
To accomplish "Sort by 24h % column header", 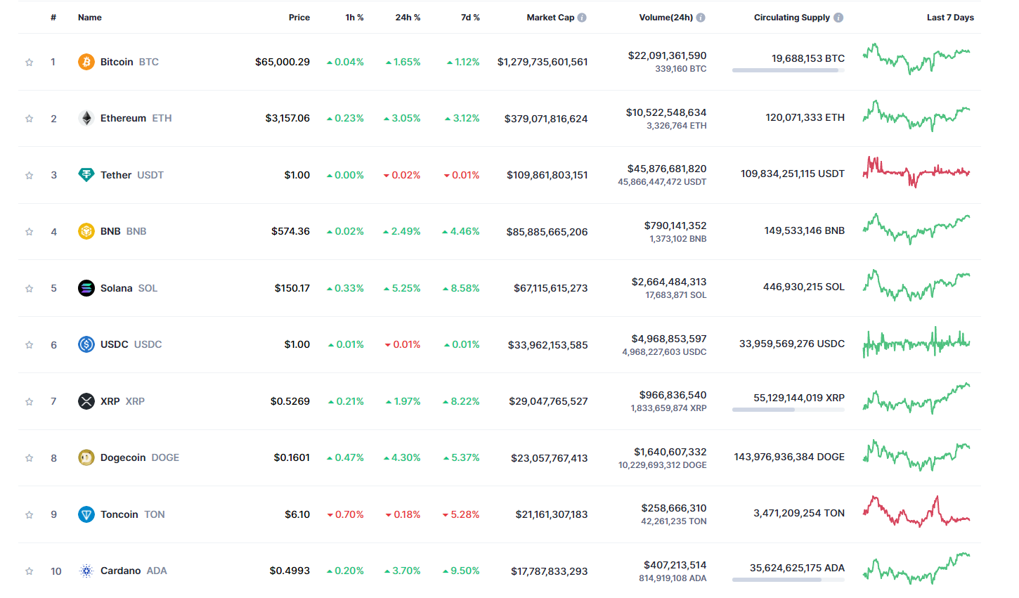I will pos(408,18).
